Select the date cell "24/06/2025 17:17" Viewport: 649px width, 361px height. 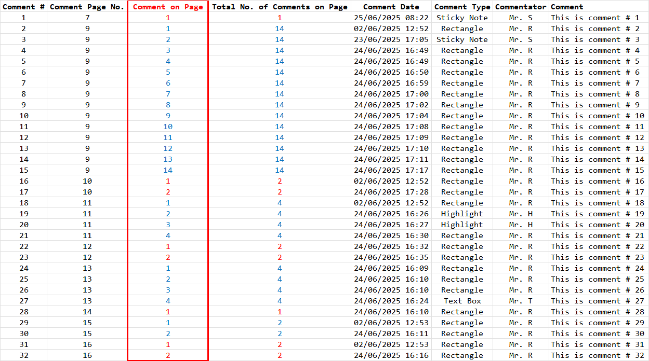pyautogui.click(x=391, y=170)
